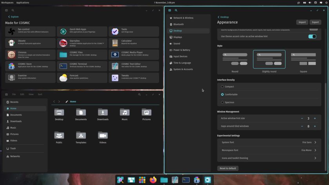The width and height of the screenshot is (329, 185).
Task: Open the Documents folder icon in Files
Action: click(x=81, y=114)
